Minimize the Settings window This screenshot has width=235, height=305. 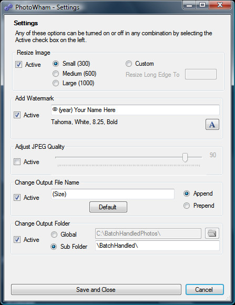click(189, 5)
